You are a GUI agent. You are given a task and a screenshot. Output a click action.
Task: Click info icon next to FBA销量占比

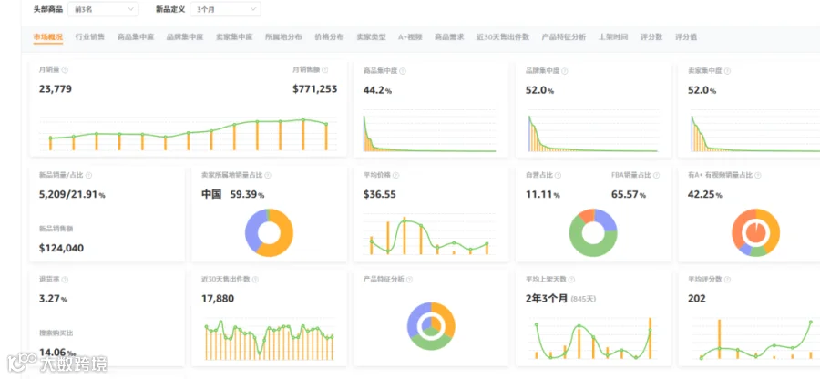pyautogui.click(x=656, y=176)
